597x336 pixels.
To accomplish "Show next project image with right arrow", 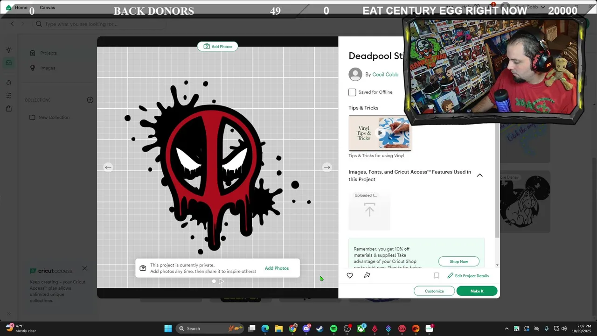I will point(327,167).
